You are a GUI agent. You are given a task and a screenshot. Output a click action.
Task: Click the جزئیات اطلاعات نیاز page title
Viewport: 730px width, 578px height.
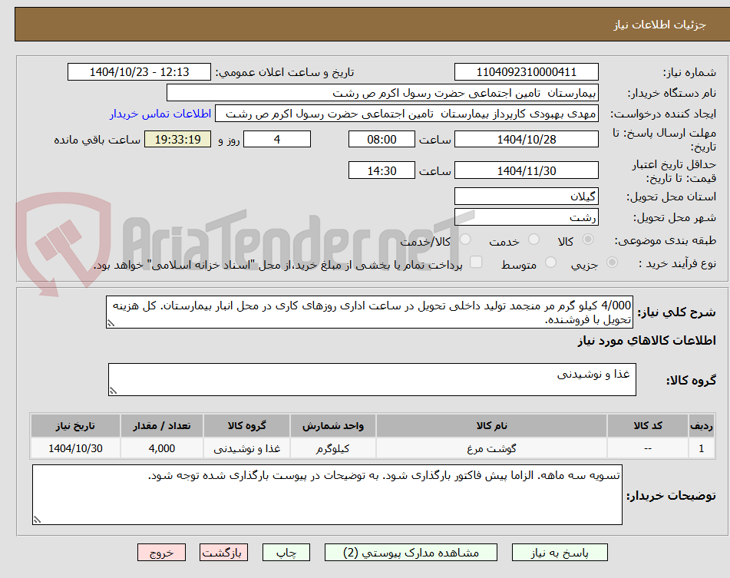click(x=659, y=25)
